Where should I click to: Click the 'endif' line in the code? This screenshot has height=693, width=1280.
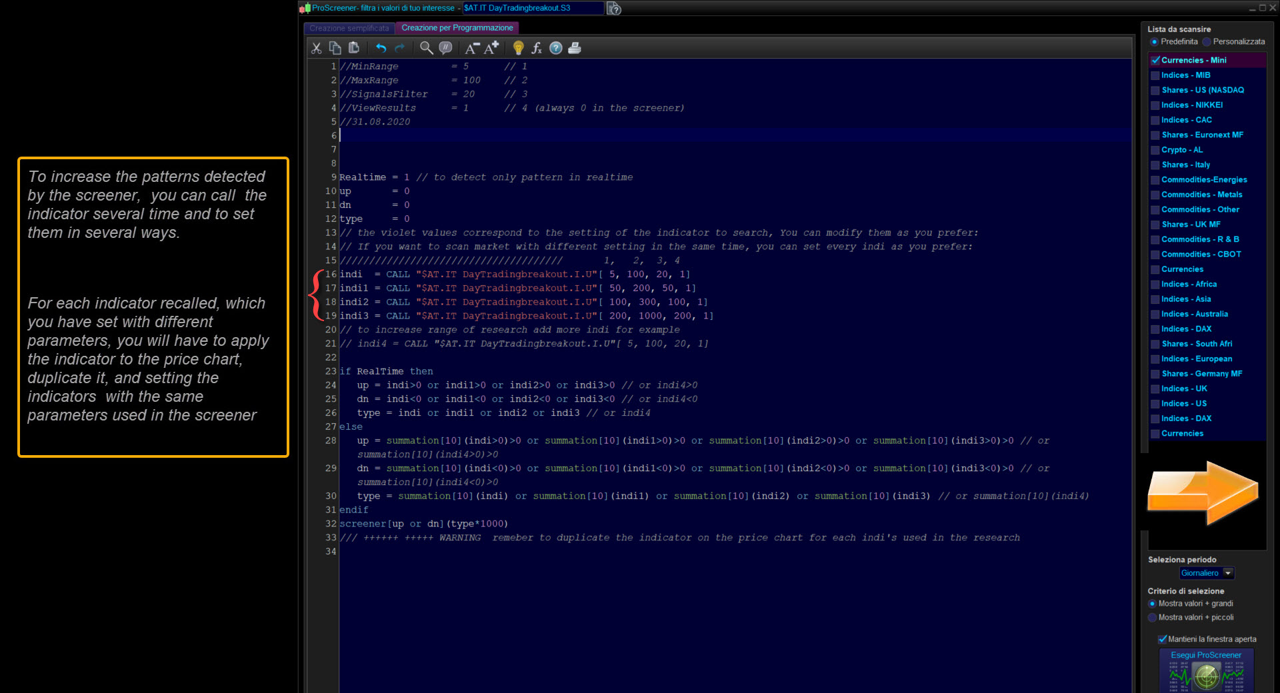click(353, 510)
